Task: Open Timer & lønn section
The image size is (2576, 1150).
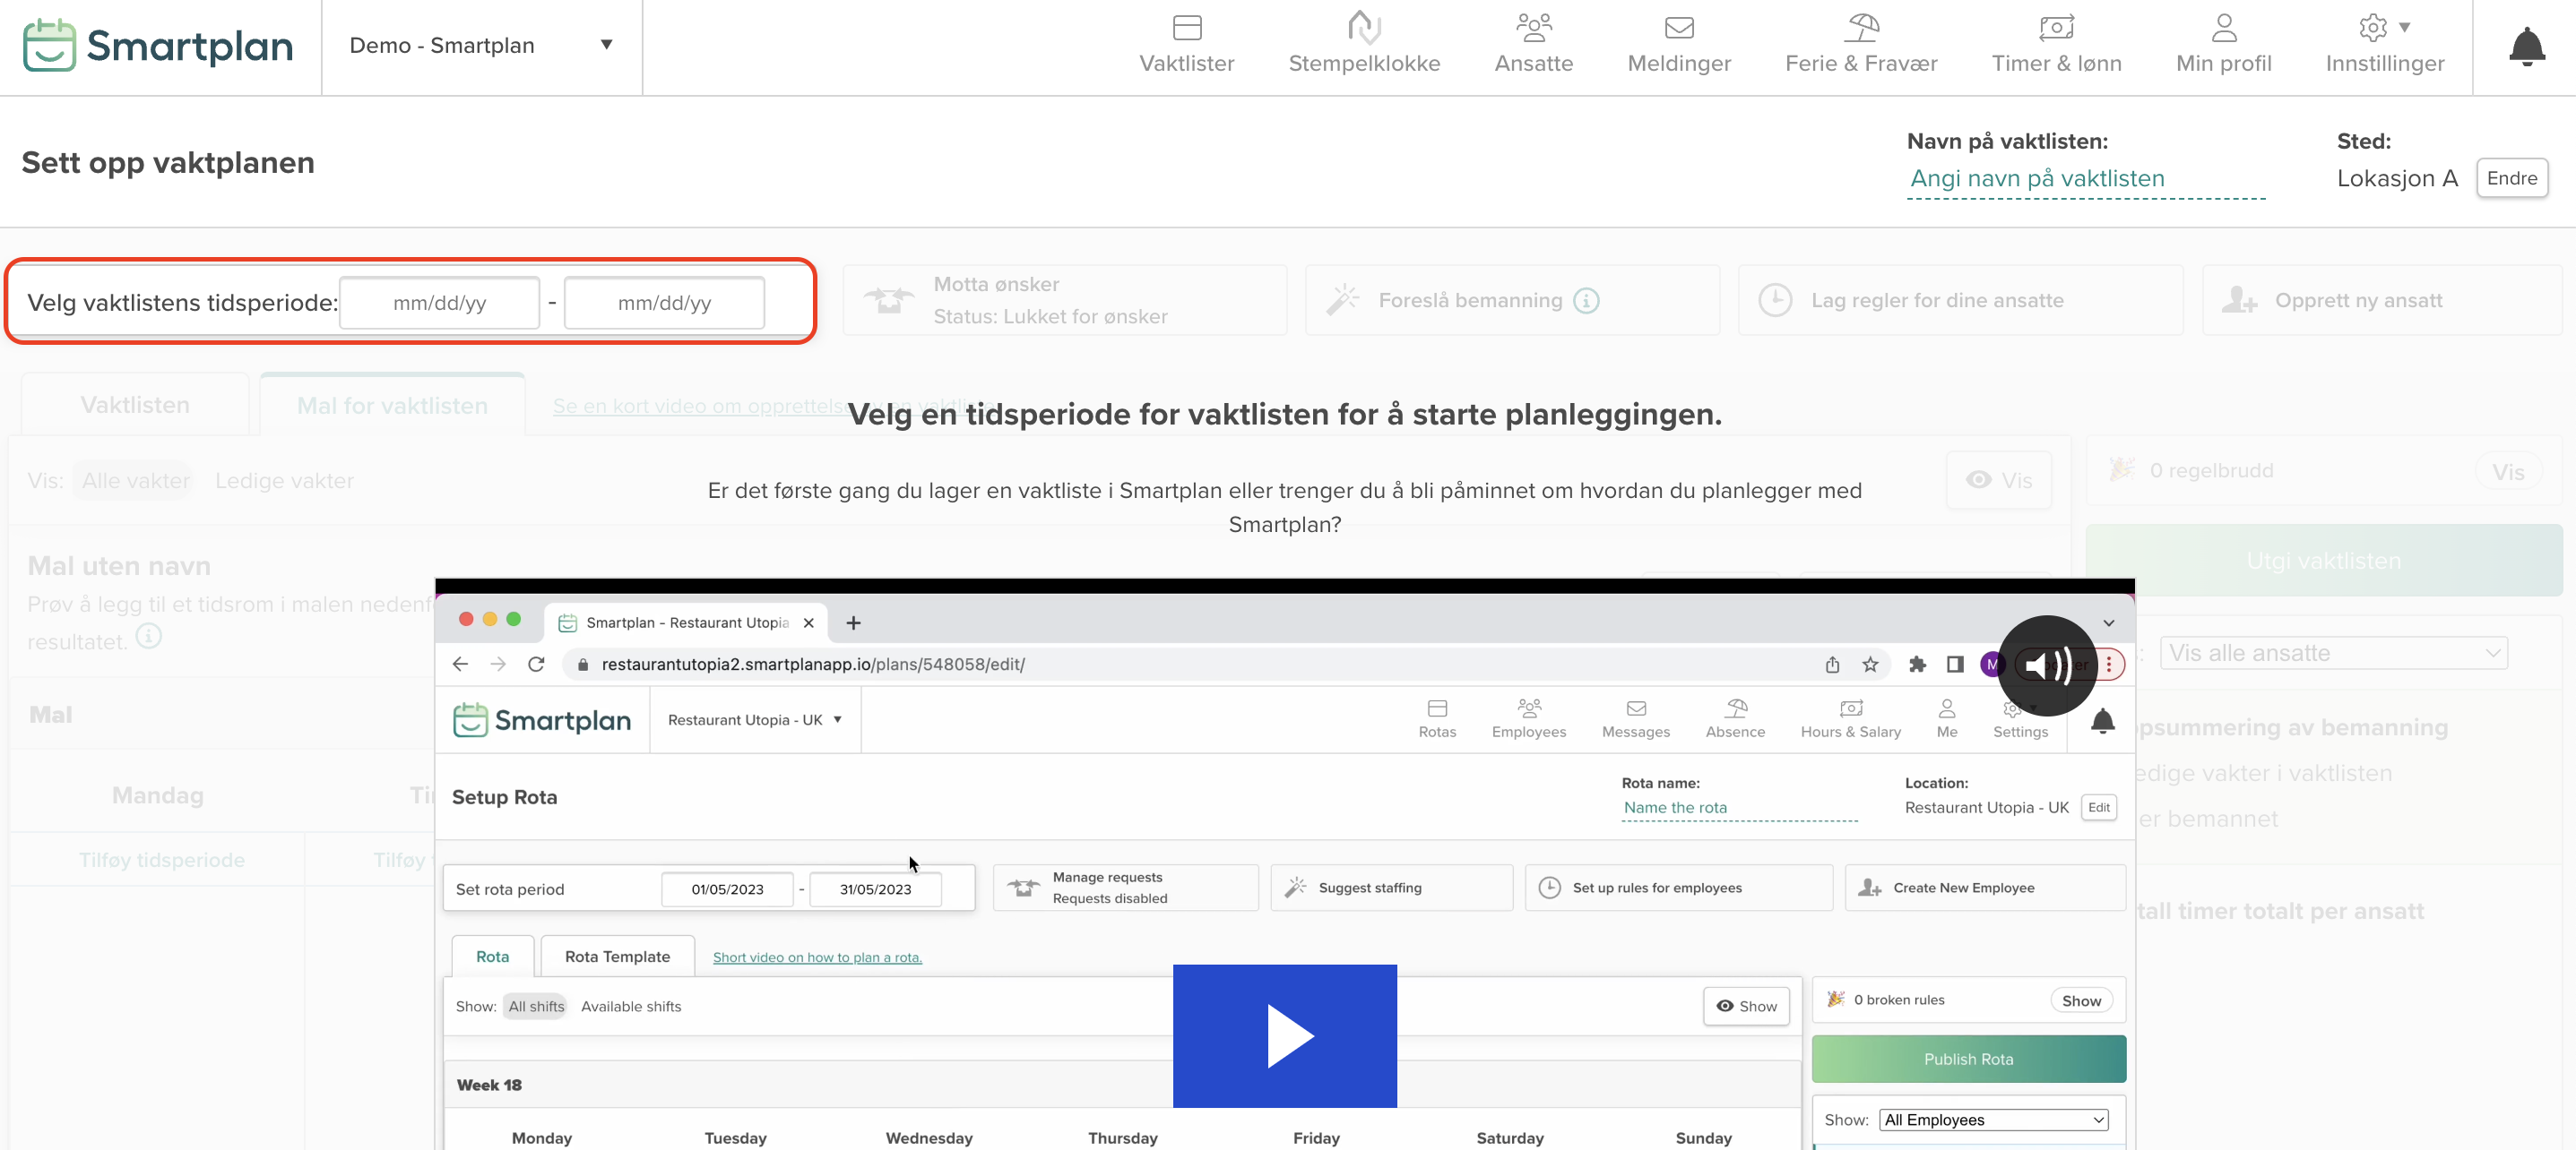Action: pyautogui.click(x=2056, y=45)
